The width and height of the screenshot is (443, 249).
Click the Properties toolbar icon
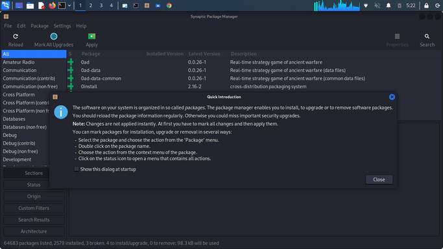tap(397, 36)
